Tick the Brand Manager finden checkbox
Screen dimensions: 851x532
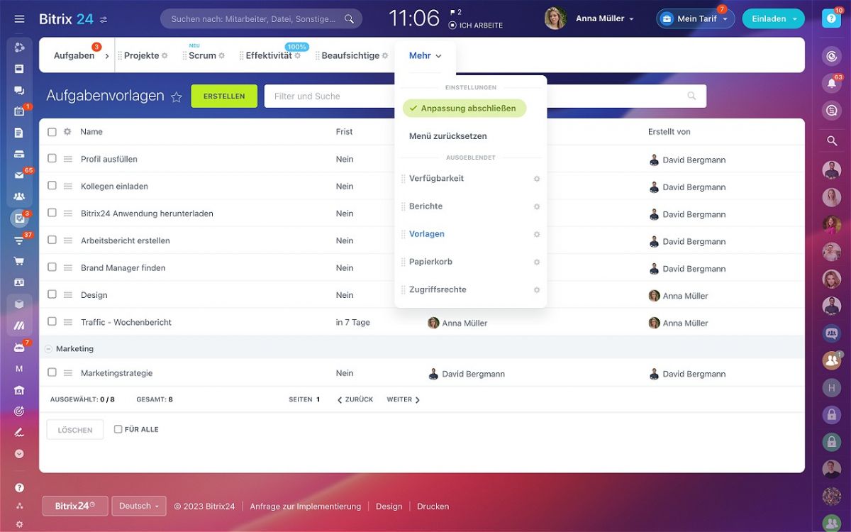coord(52,267)
